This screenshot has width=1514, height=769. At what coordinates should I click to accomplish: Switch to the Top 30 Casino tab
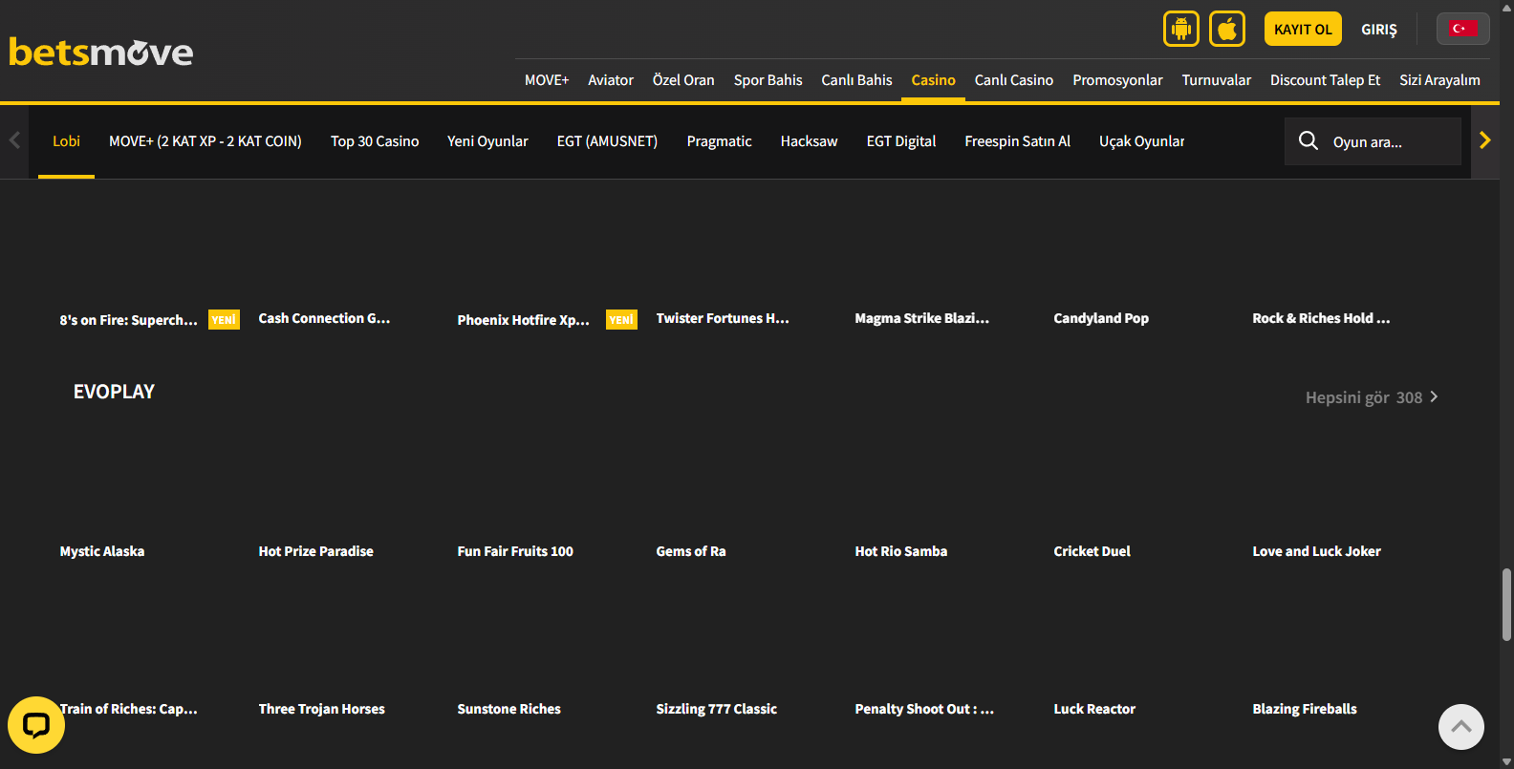pos(375,141)
